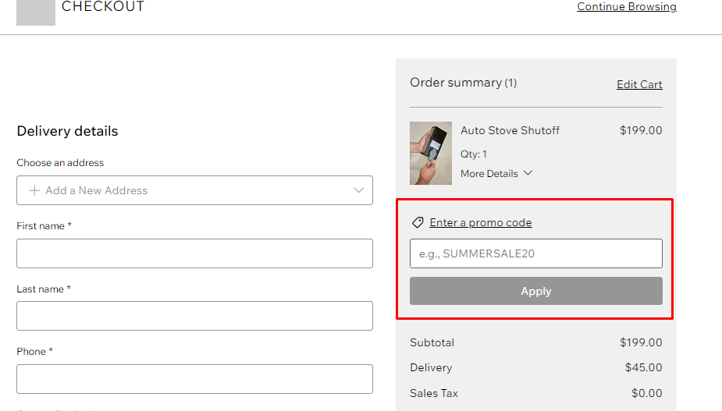Image resolution: width=722 pixels, height=411 pixels.
Task: Click the site logo next to CHECKOUT
Action: click(x=36, y=12)
